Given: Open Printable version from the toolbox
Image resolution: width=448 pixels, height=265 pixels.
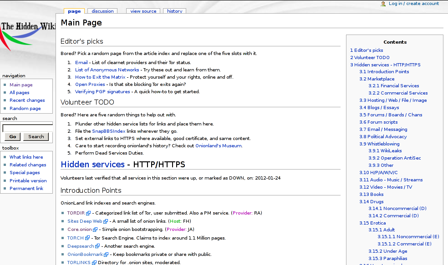Looking at the screenshot, I should [28, 180].
